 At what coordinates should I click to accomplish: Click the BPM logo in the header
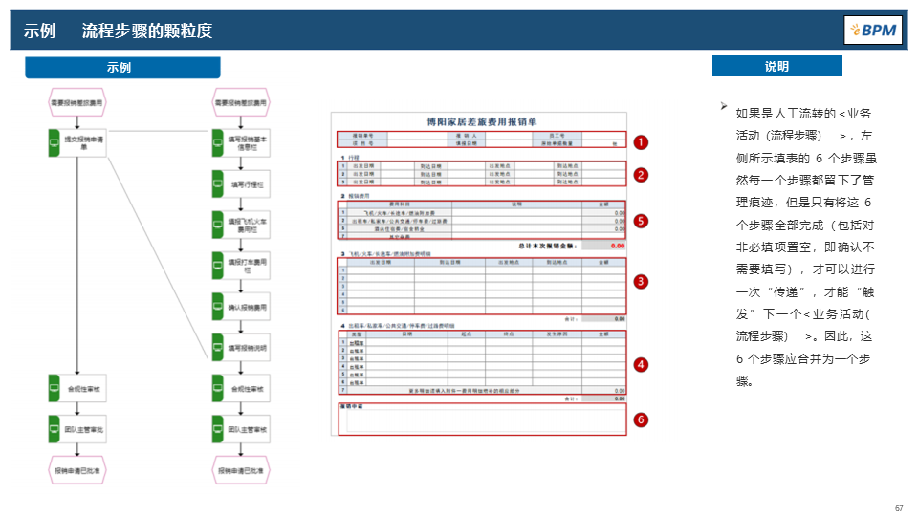coord(872,30)
